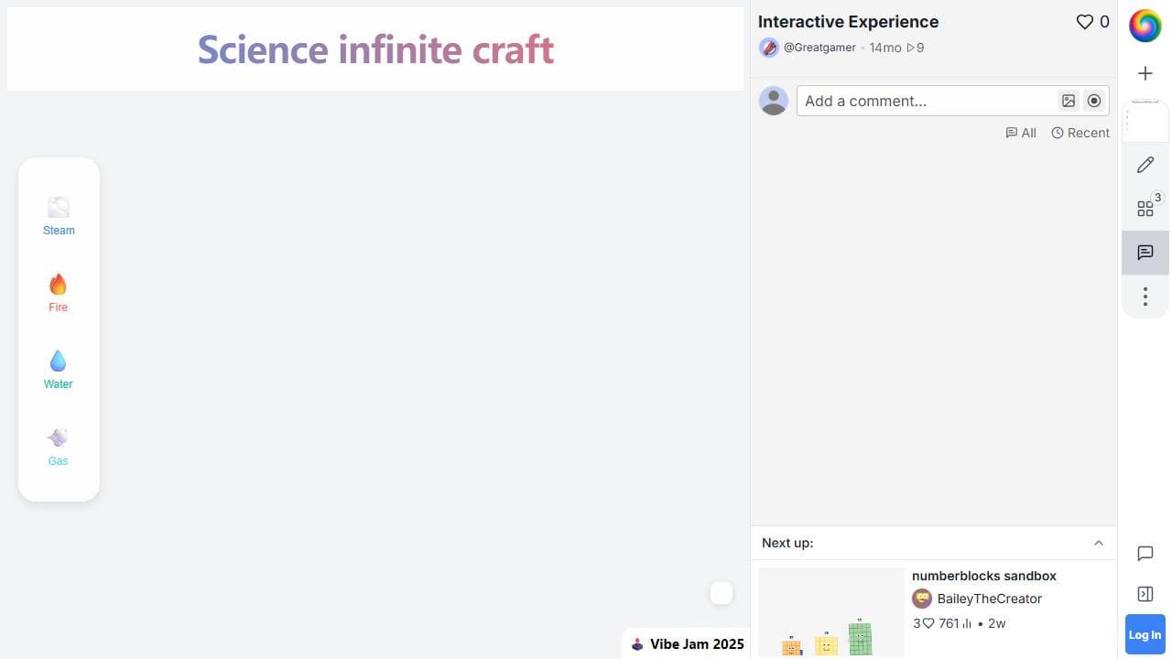This screenshot has height=659, width=1172.
Task: Open BaileyTheCreator profile name
Action: point(990,599)
